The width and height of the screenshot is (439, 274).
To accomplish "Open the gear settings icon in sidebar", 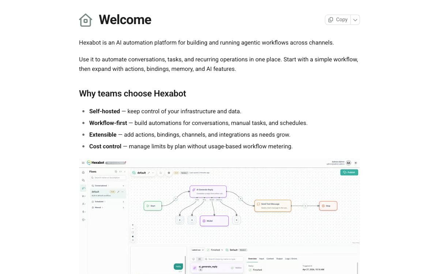I will 83,220.
